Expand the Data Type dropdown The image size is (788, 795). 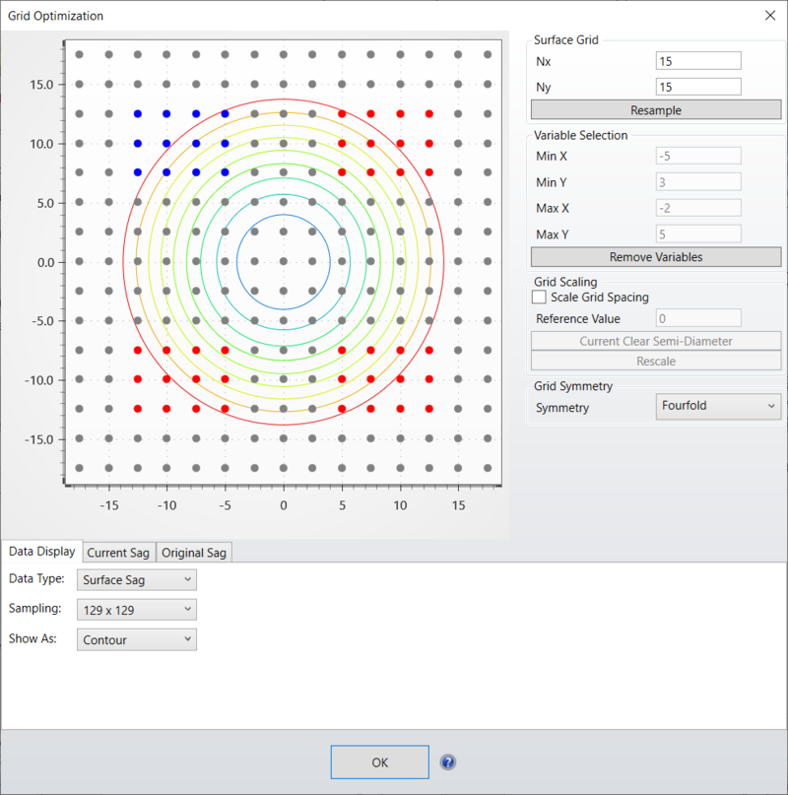pyautogui.click(x=137, y=580)
